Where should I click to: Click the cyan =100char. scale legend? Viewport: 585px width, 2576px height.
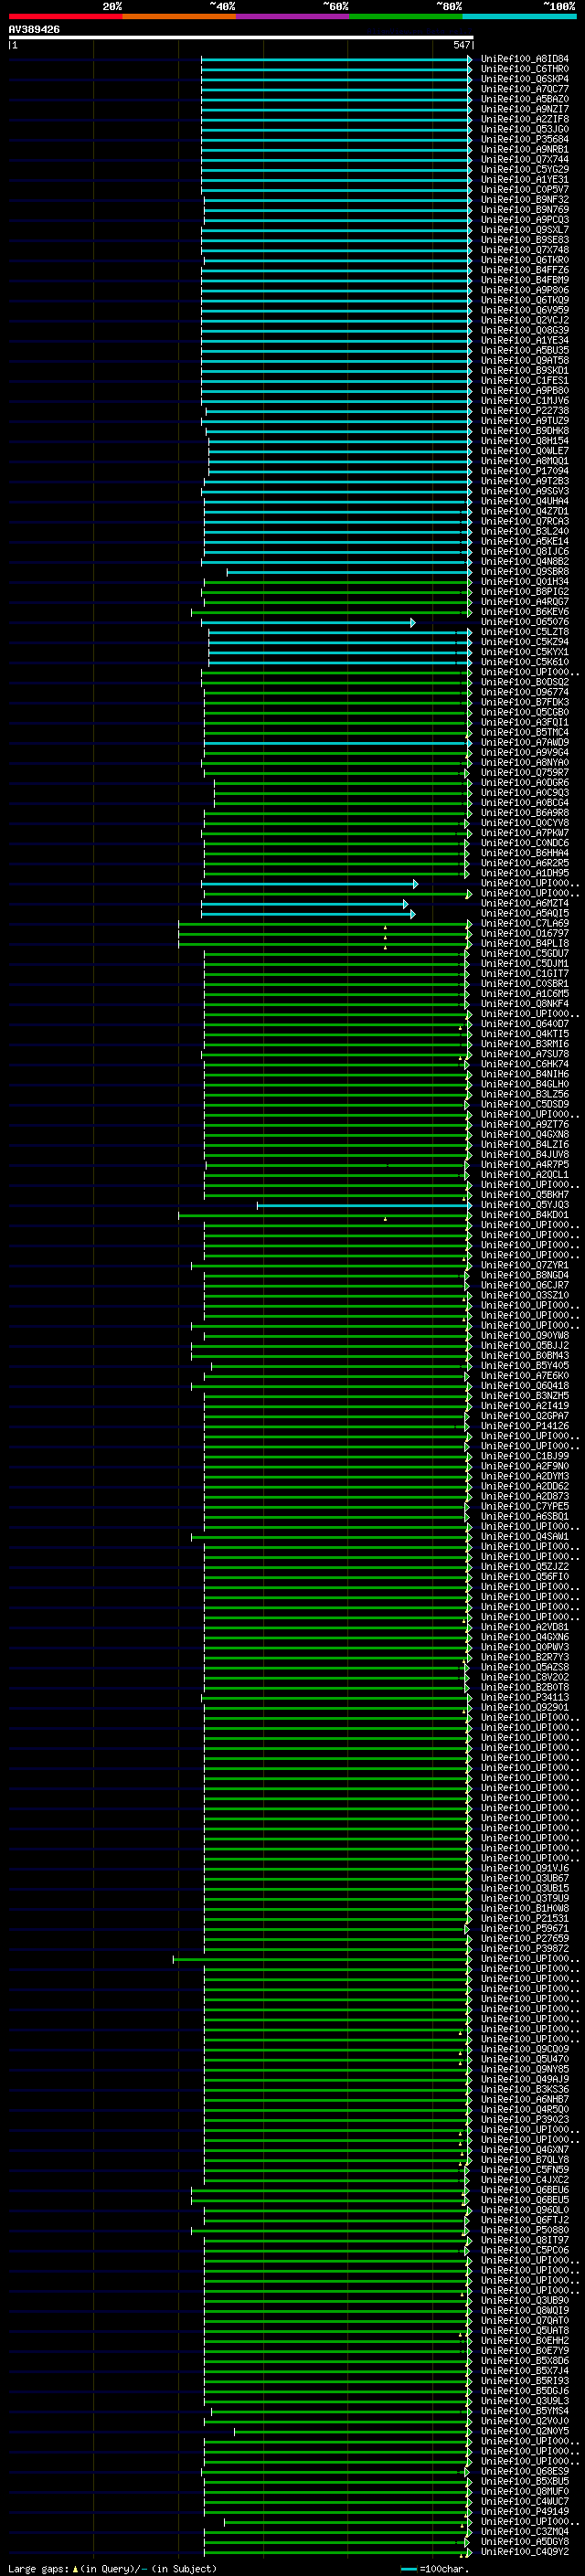click(x=434, y=2568)
